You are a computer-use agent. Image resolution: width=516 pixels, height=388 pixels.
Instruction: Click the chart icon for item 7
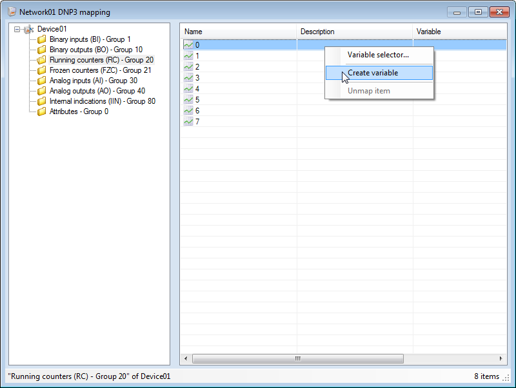(x=188, y=122)
